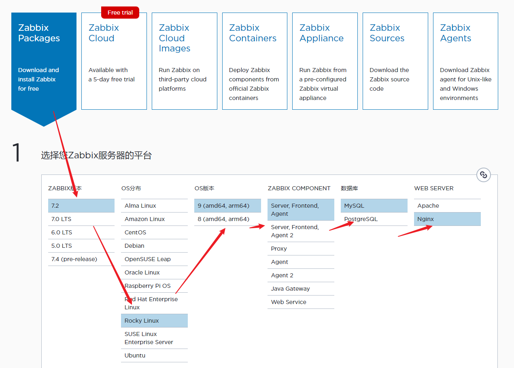
Task: Select the Agent 2 component
Action: coord(301,275)
